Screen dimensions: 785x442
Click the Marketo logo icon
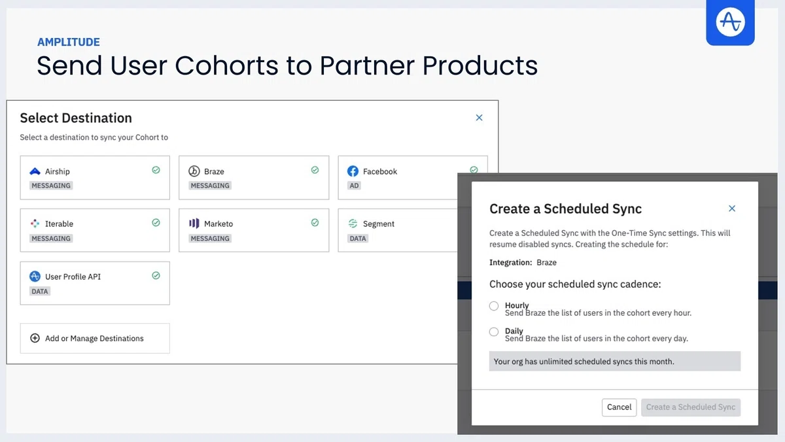[194, 224]
